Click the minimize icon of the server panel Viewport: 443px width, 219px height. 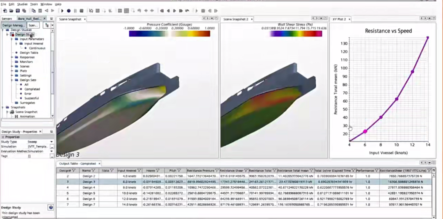click(x=52, y=18)
